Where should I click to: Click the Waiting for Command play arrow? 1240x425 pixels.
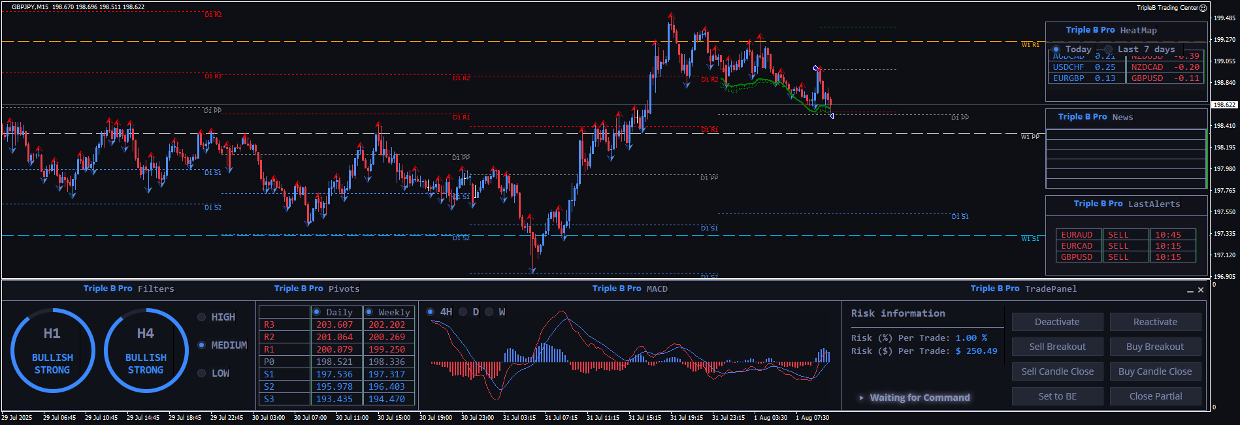[862, 398]
